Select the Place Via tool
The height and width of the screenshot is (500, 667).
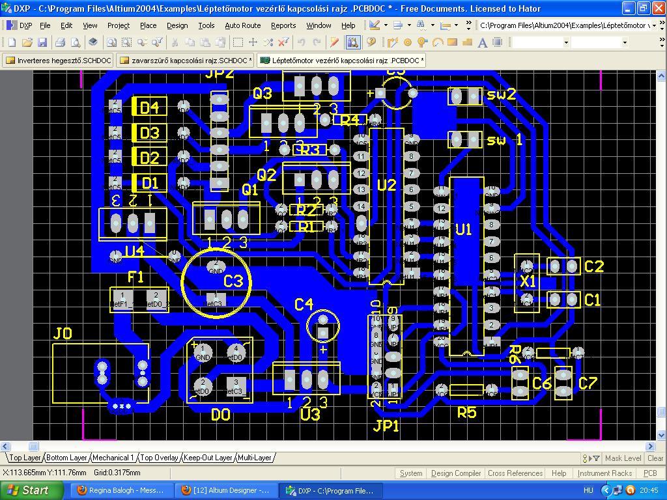tap(422, 42)
